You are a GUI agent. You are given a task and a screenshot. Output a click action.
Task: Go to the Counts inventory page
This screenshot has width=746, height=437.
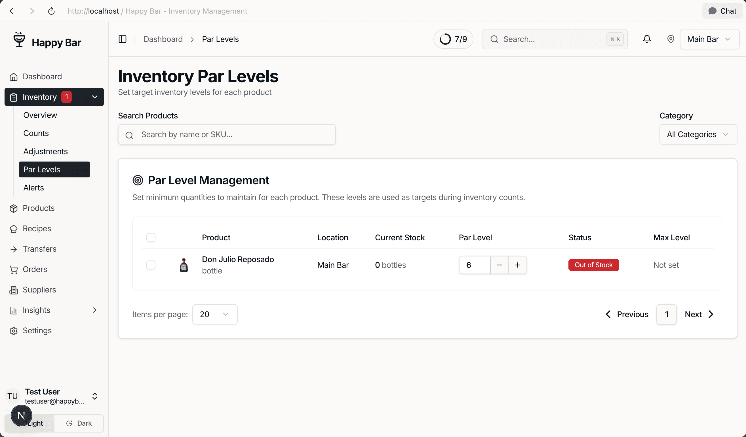pyautogui.click(x=35, y=133)
